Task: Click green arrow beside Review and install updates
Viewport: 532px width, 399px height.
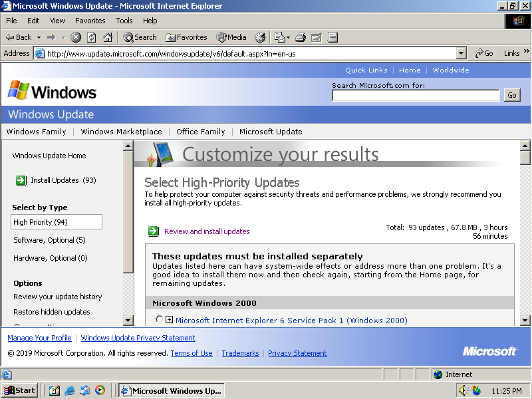Action: (154, 231)
